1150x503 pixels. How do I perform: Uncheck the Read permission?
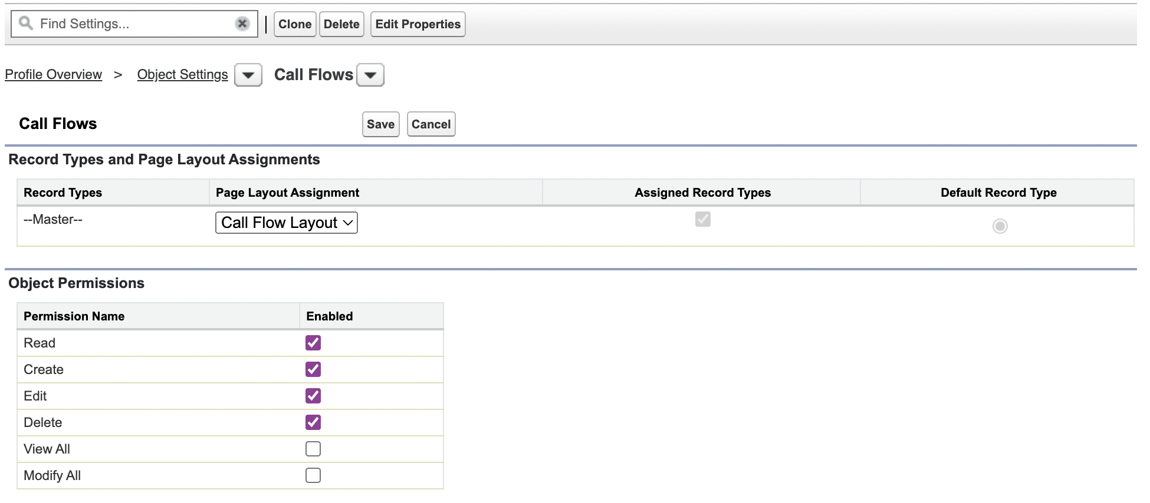[x=313, y=343]
